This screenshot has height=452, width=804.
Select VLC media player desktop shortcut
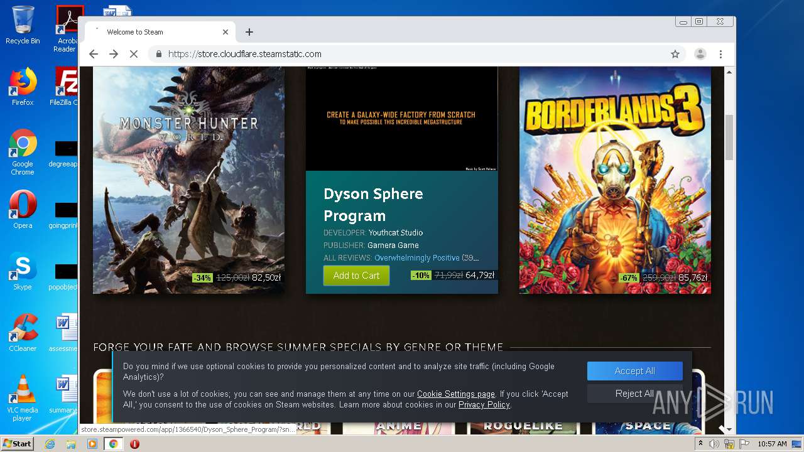pyautogui.click(x=23, y=398)
